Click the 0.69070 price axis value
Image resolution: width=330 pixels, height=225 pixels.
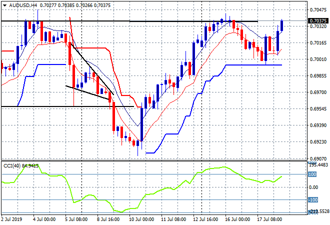318,158
